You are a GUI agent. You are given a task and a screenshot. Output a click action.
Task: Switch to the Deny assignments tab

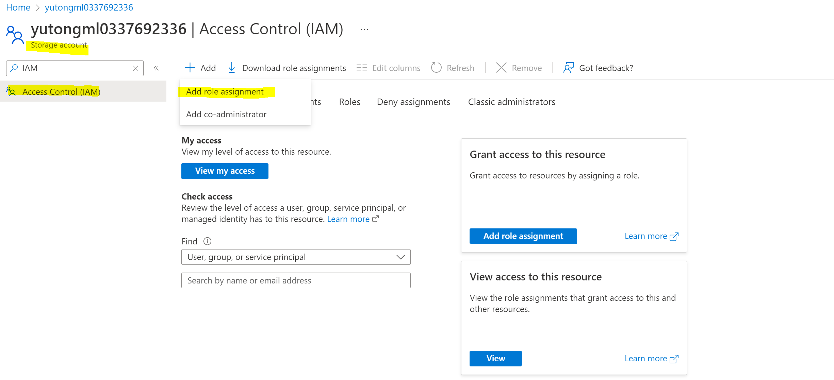[x=413, y=102]
